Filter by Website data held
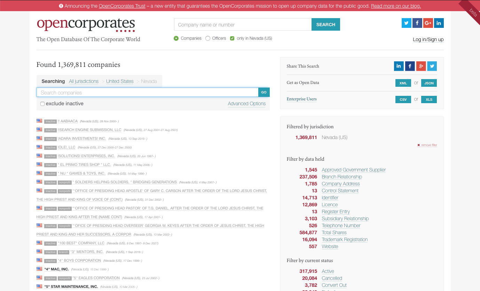480x291 pixels. pyautogui.click(x=330, y=246)
